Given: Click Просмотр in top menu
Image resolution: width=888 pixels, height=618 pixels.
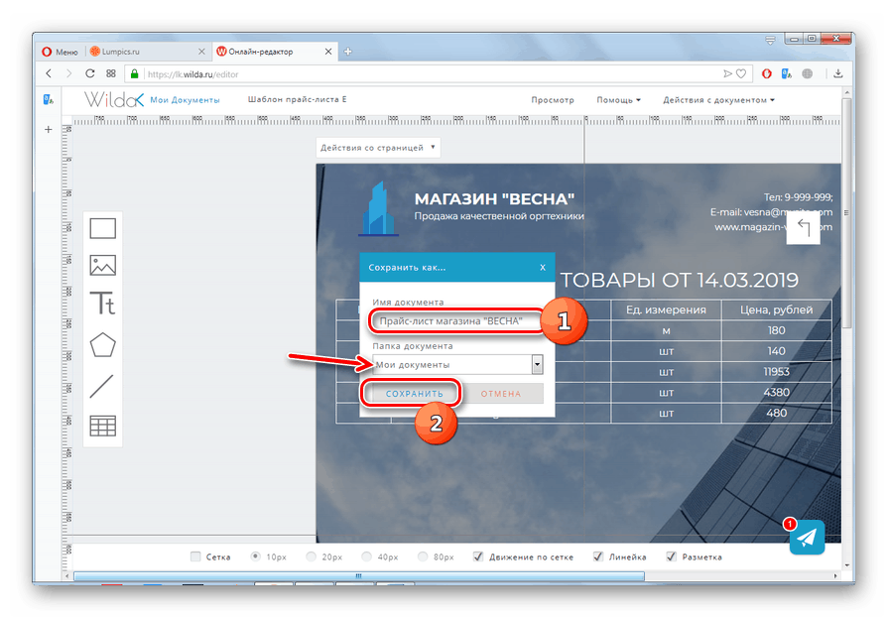Looking at the screenshot, I should click(553, 100).
